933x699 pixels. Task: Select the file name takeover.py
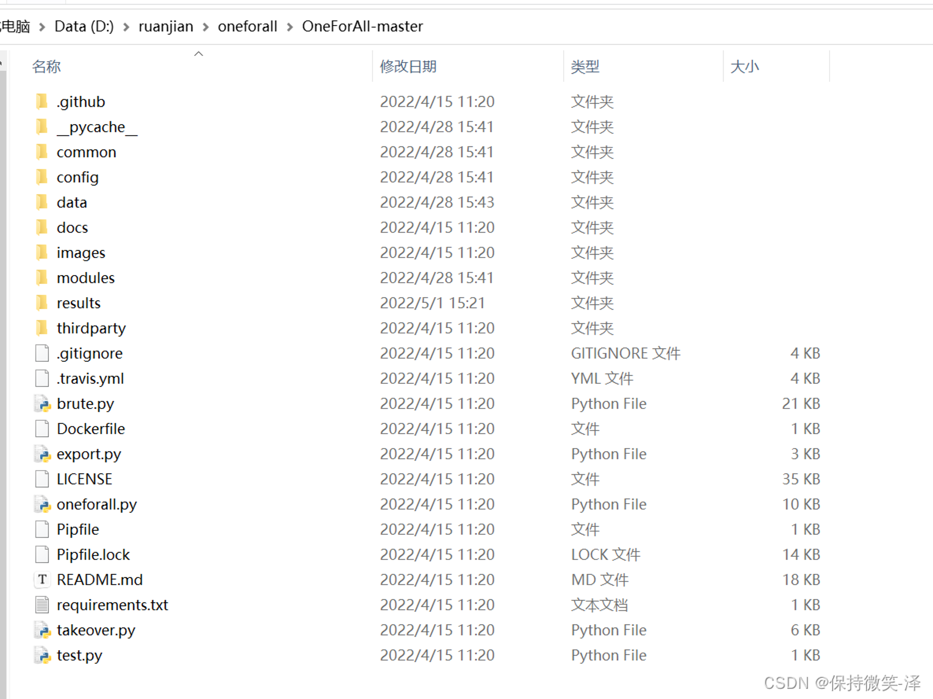96,630
